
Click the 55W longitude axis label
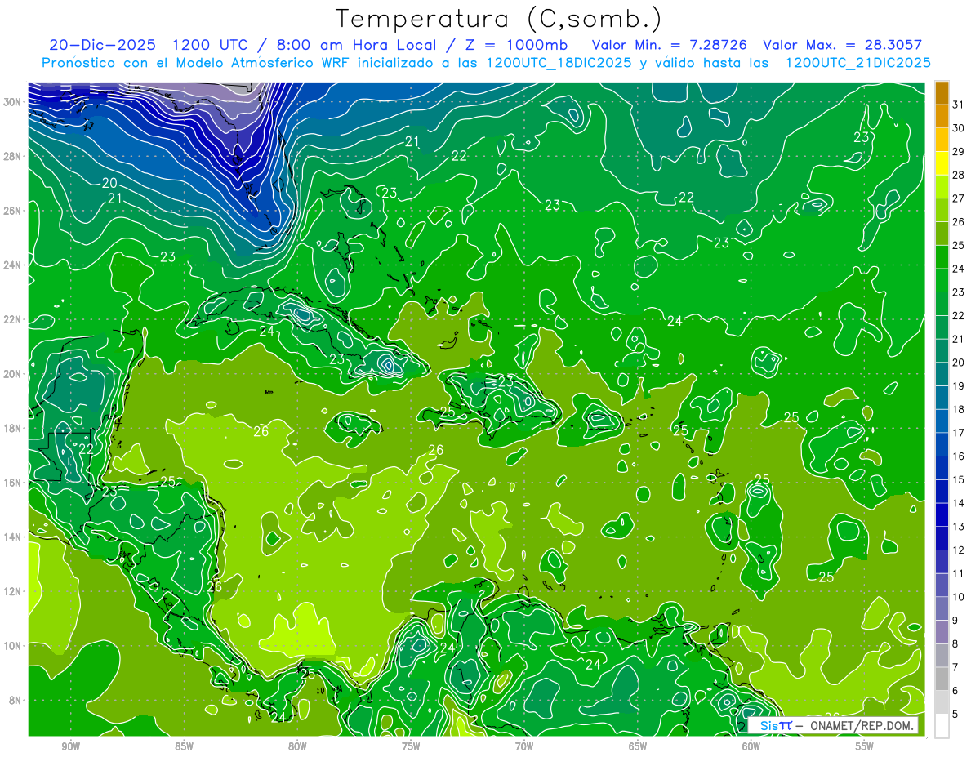(864, 746)
